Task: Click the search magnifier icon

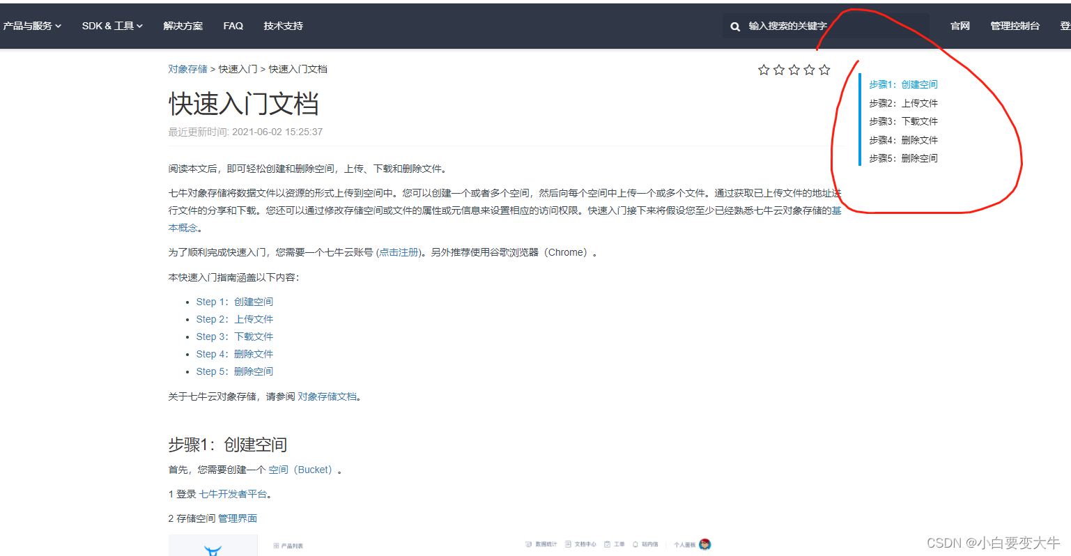Action: [x=735, y=26]
